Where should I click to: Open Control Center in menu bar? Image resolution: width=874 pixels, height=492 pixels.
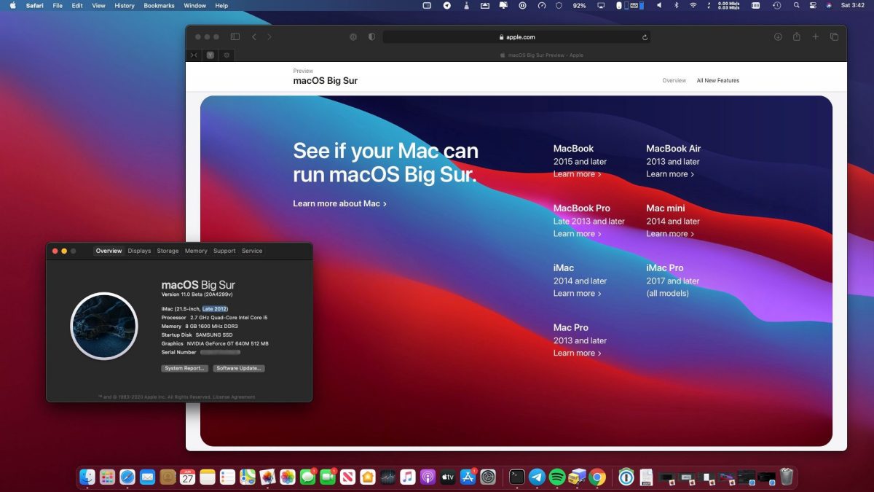pos(813,5)
